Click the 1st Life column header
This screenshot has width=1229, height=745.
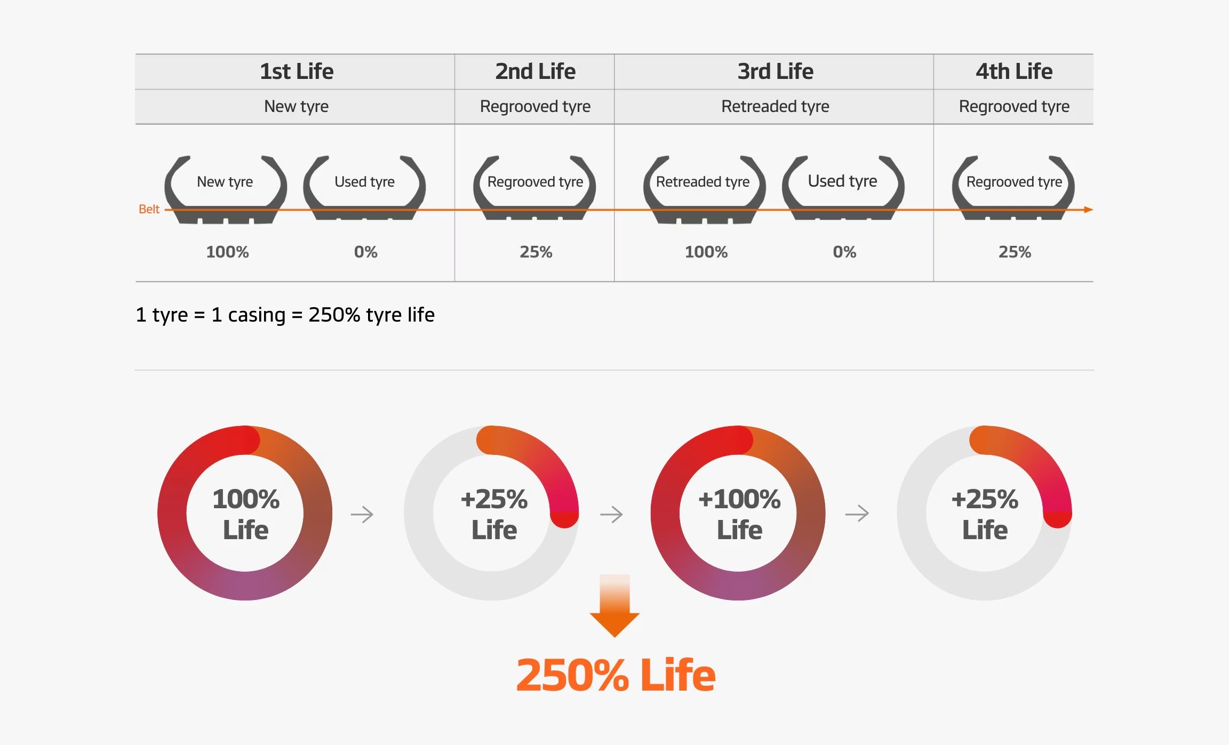(x=296, y=71)
